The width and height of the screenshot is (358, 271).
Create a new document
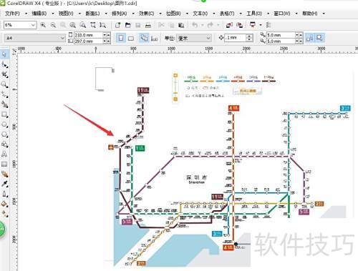coord(118,25)
